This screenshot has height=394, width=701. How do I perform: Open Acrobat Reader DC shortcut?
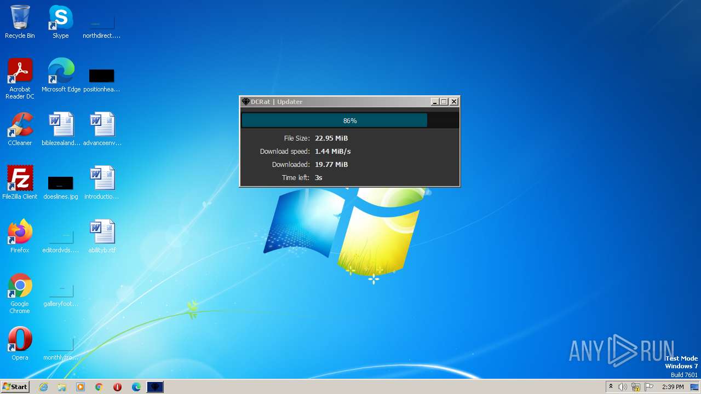click(x=20, y=79)
